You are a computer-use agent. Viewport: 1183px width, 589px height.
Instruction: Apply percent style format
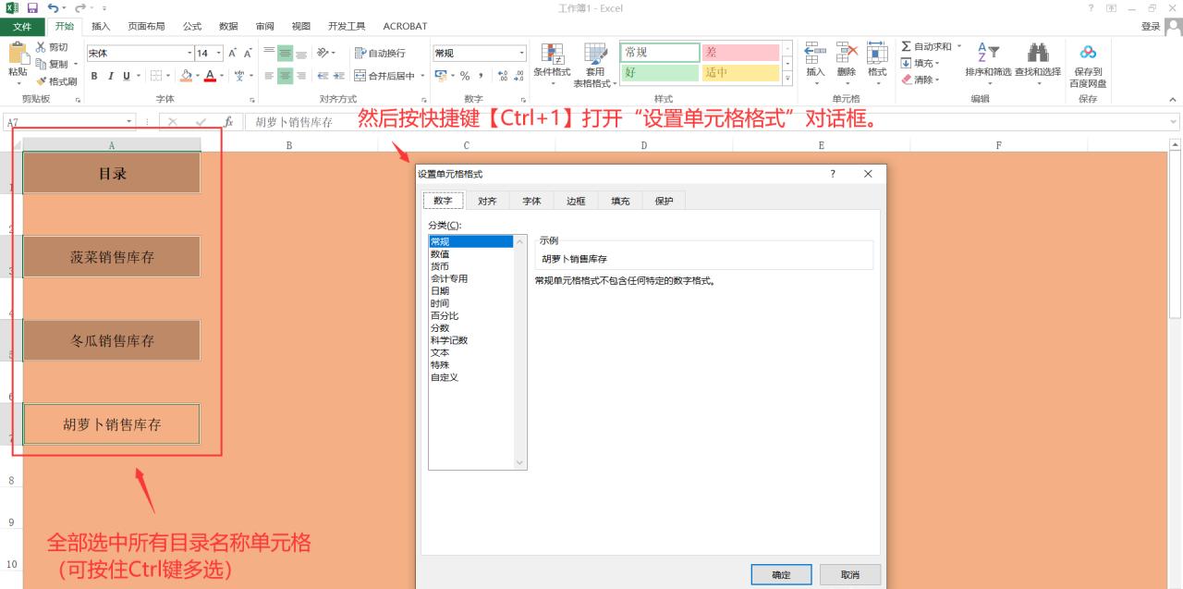pyautogui.click(x=465, y=76)
